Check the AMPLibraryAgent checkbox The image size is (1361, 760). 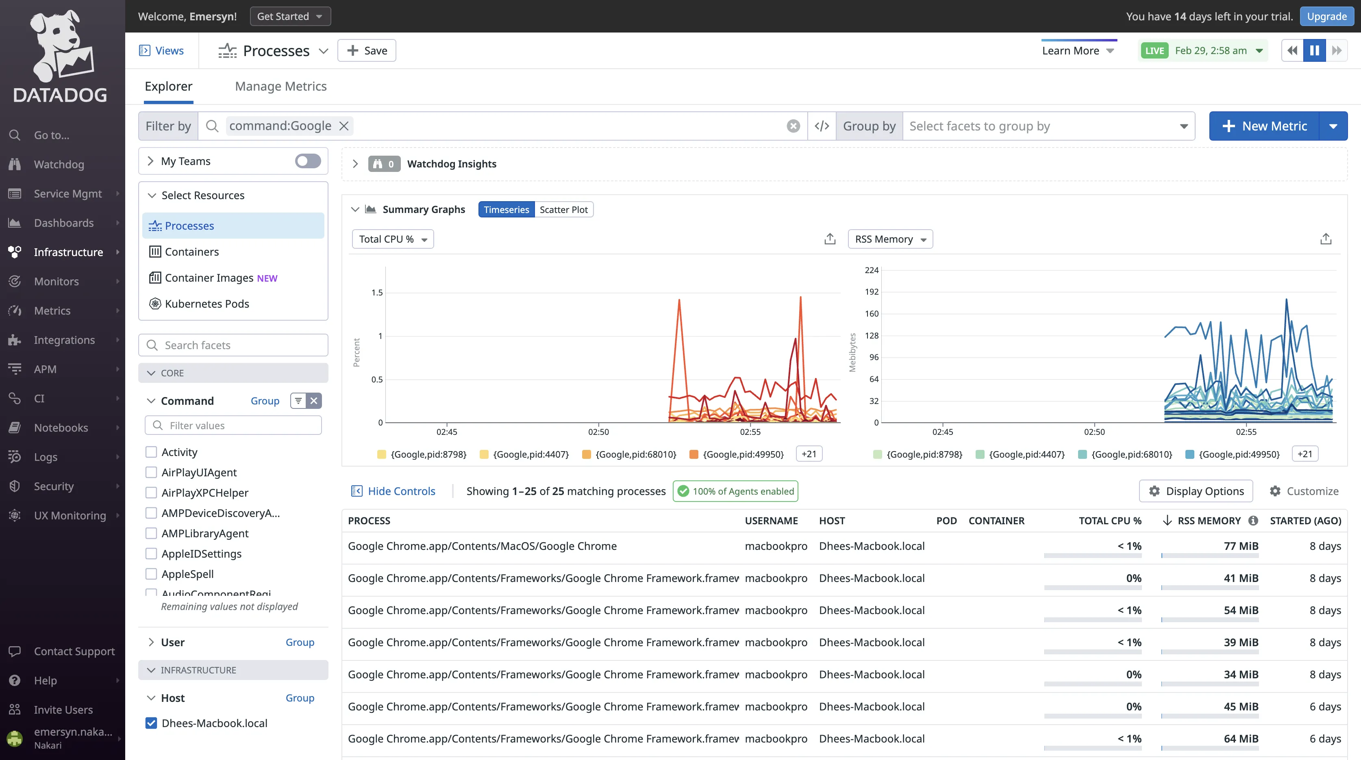[151, 534]
